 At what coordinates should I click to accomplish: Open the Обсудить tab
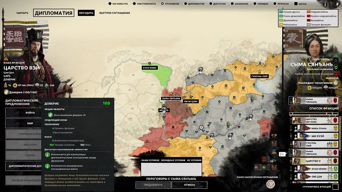point(86,13)
